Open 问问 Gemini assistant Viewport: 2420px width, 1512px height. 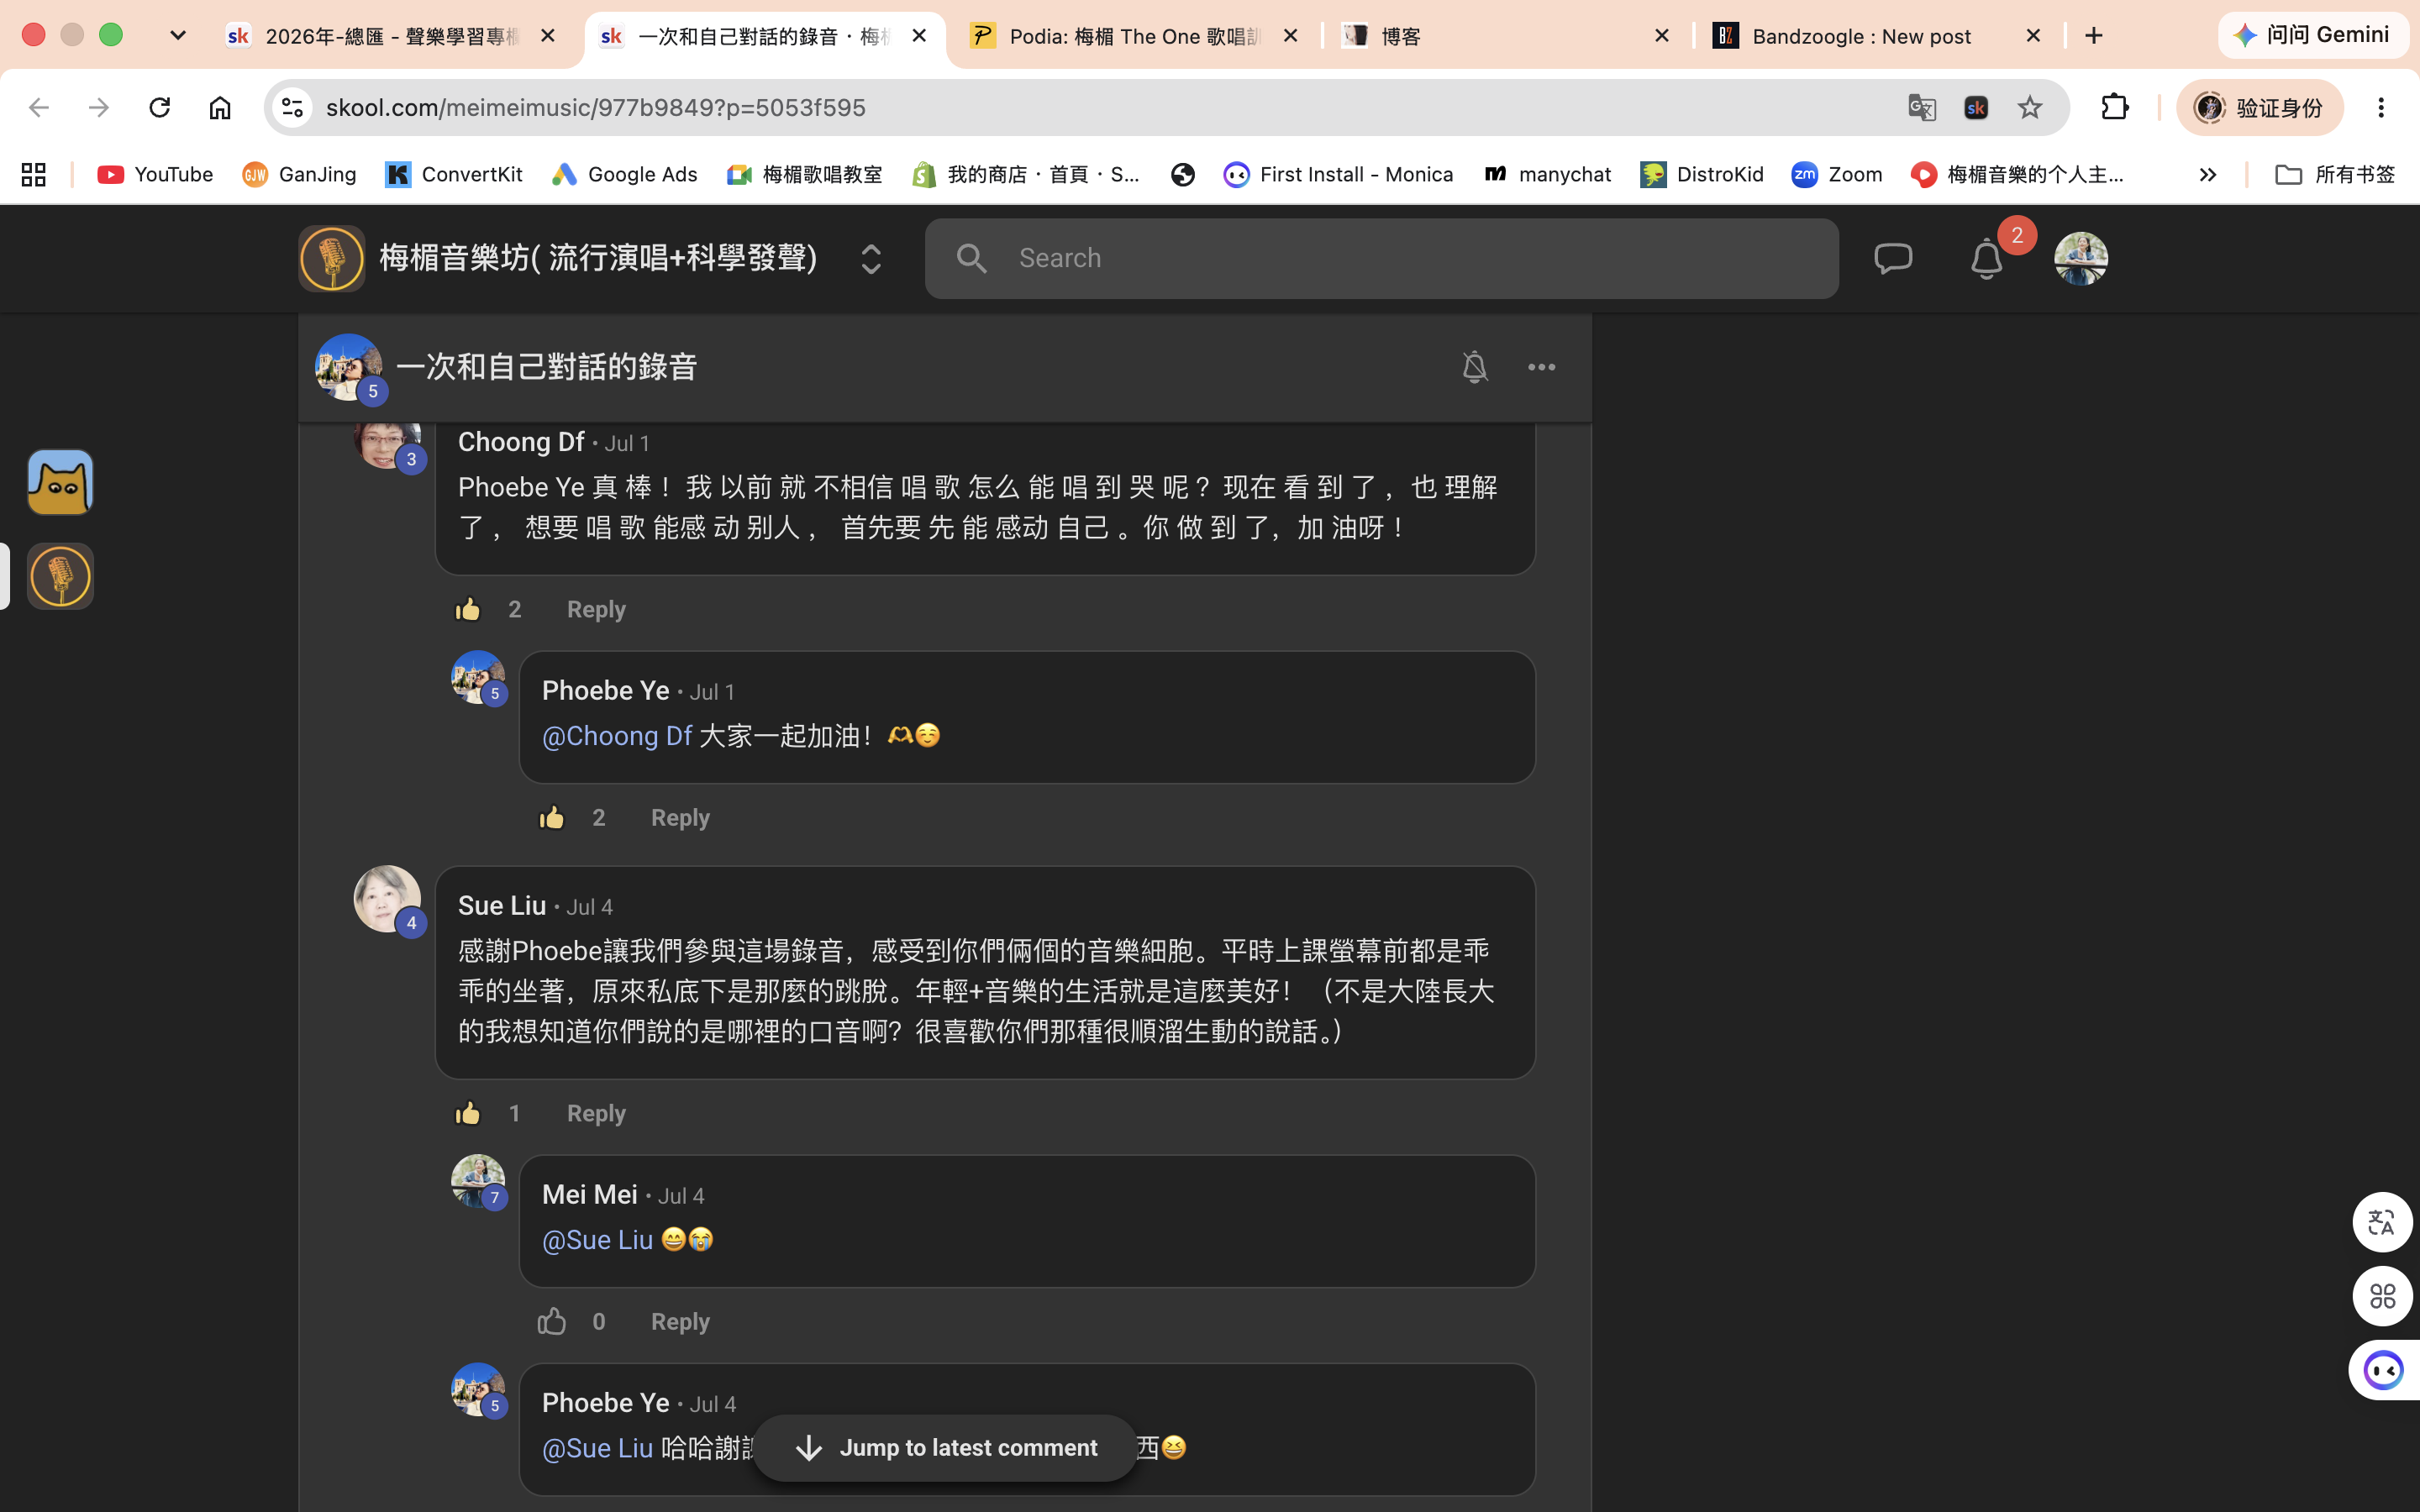click(x=2312, y=35)
